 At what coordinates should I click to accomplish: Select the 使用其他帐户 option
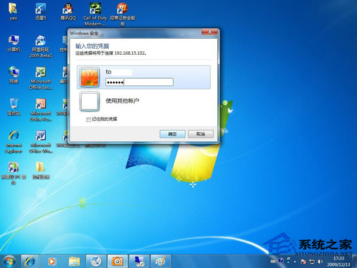click(x=122, y=101)
